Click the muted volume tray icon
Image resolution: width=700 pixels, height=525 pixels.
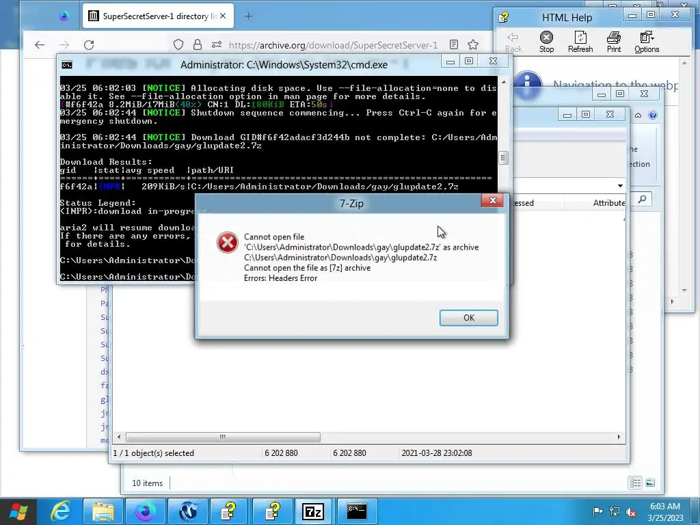point(631,511)
